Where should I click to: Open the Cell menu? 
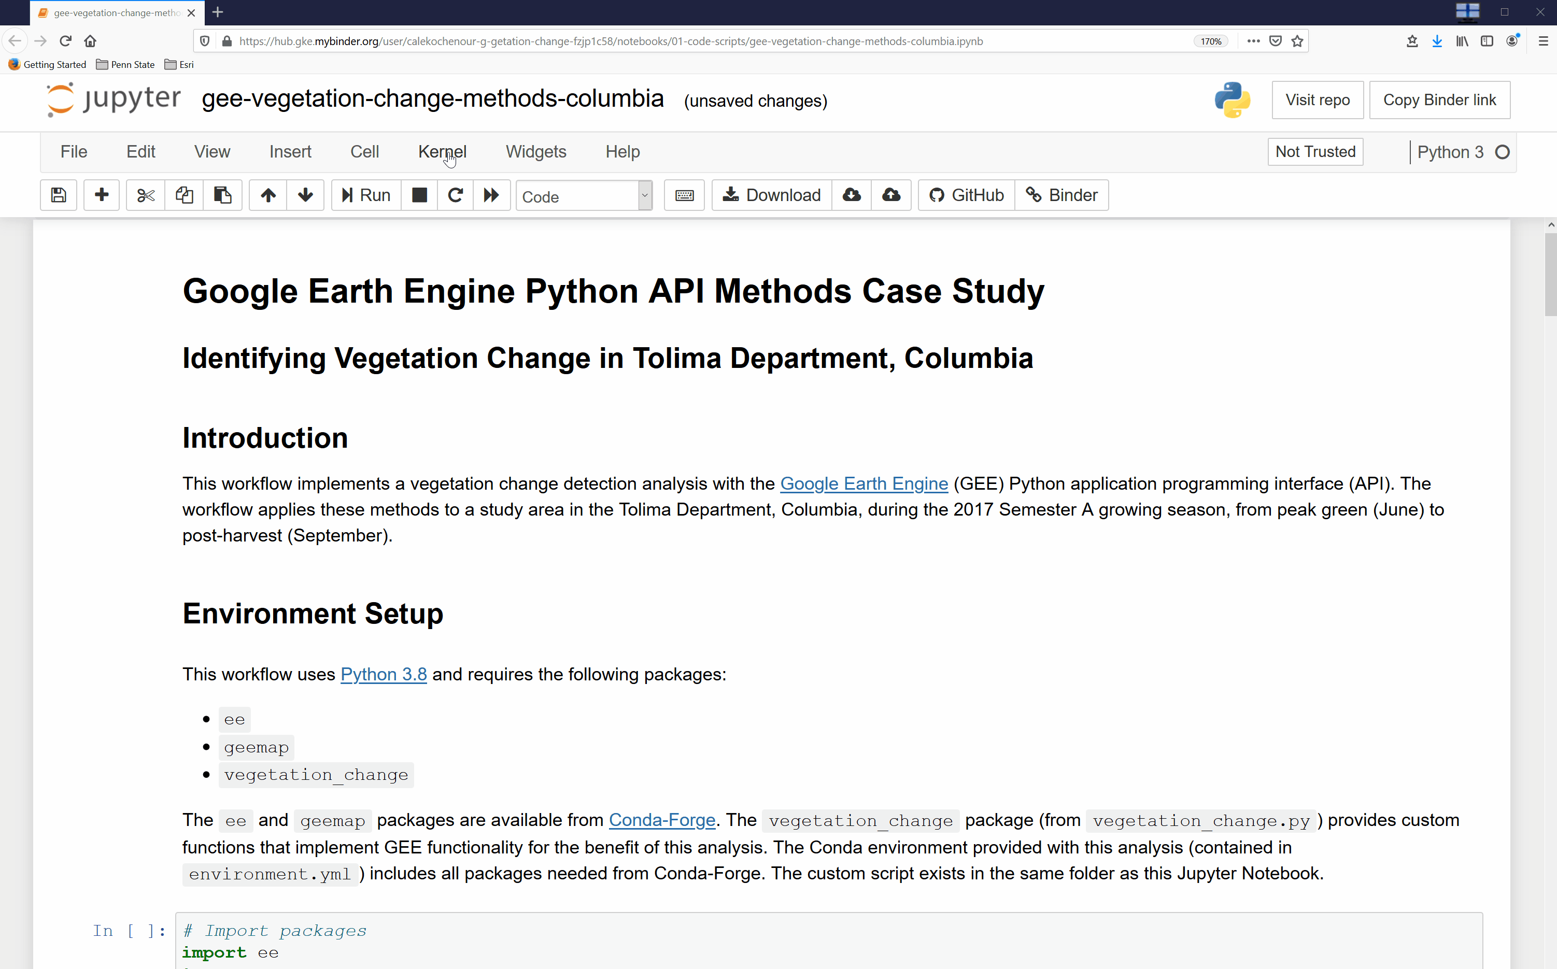pyautogui.click(x=365, y=152)
